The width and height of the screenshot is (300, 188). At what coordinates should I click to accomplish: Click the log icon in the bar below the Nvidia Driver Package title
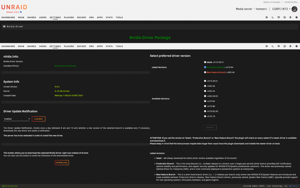290,46
